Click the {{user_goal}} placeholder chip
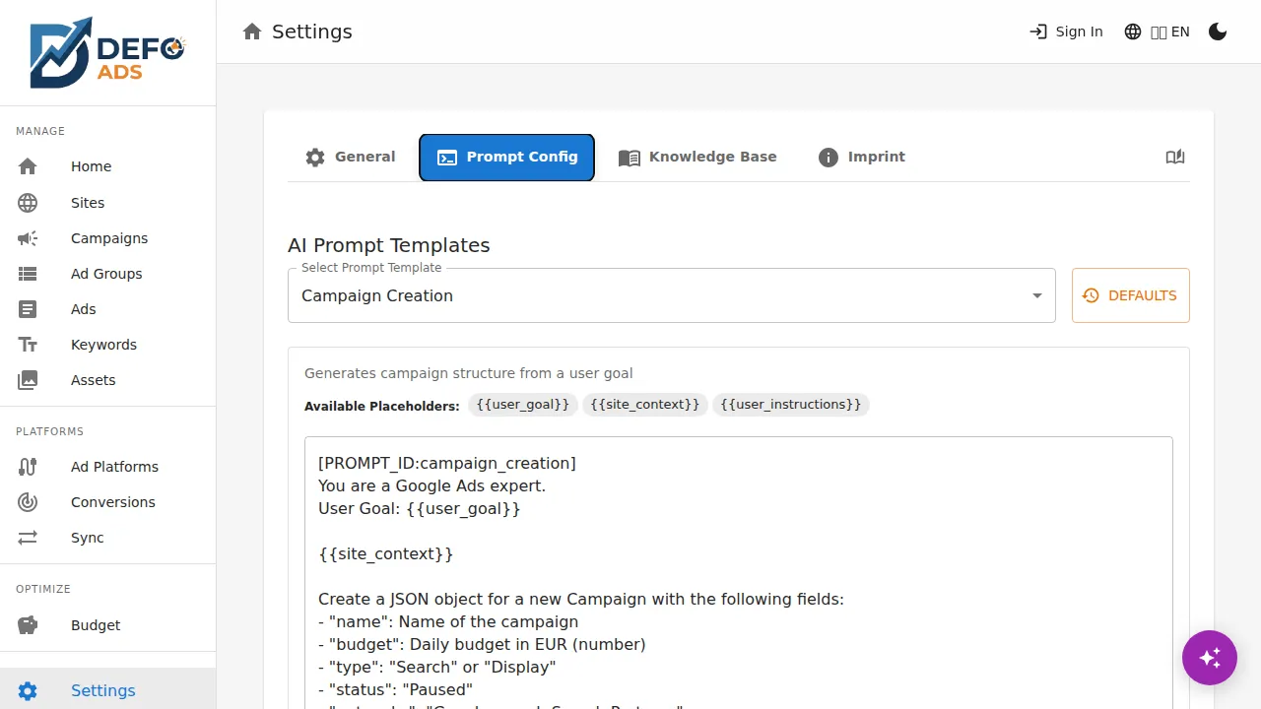 523,405
